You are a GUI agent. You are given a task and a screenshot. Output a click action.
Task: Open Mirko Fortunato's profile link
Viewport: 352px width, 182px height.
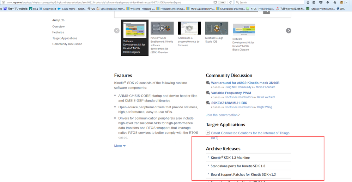[x=265, y=87]
